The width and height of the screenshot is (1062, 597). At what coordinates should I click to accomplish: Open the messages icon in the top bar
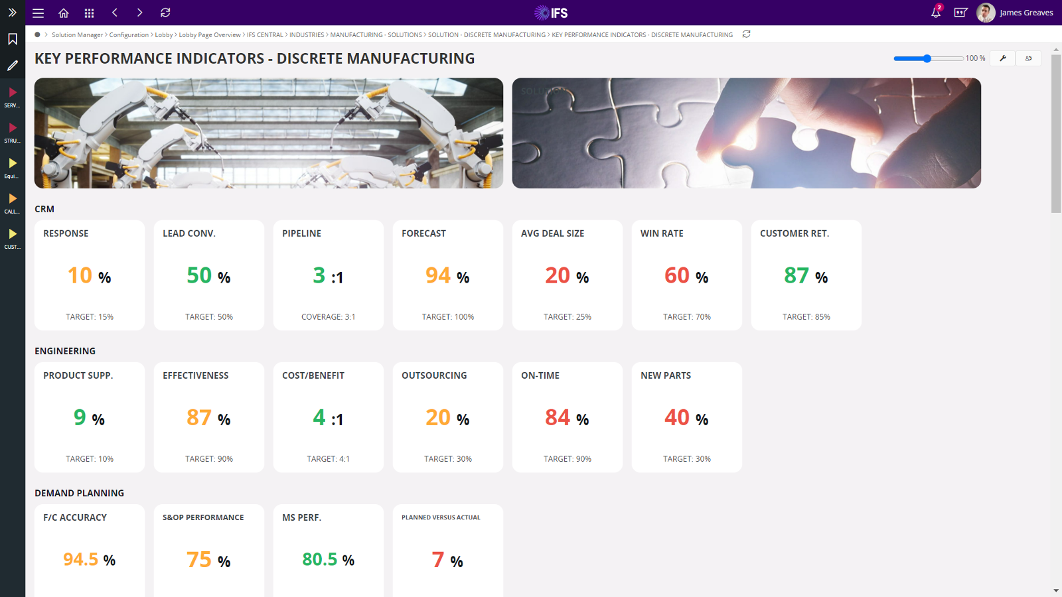click(960, 13)
